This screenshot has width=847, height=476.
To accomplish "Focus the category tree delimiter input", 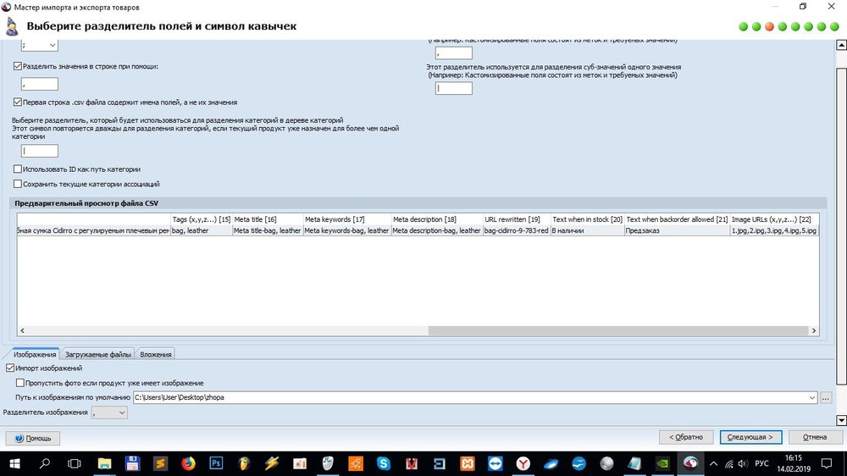I will [40, 152].
